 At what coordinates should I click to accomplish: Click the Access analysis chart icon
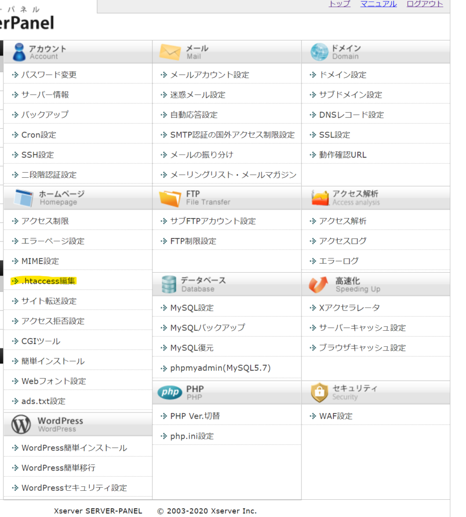click(320, 198)
